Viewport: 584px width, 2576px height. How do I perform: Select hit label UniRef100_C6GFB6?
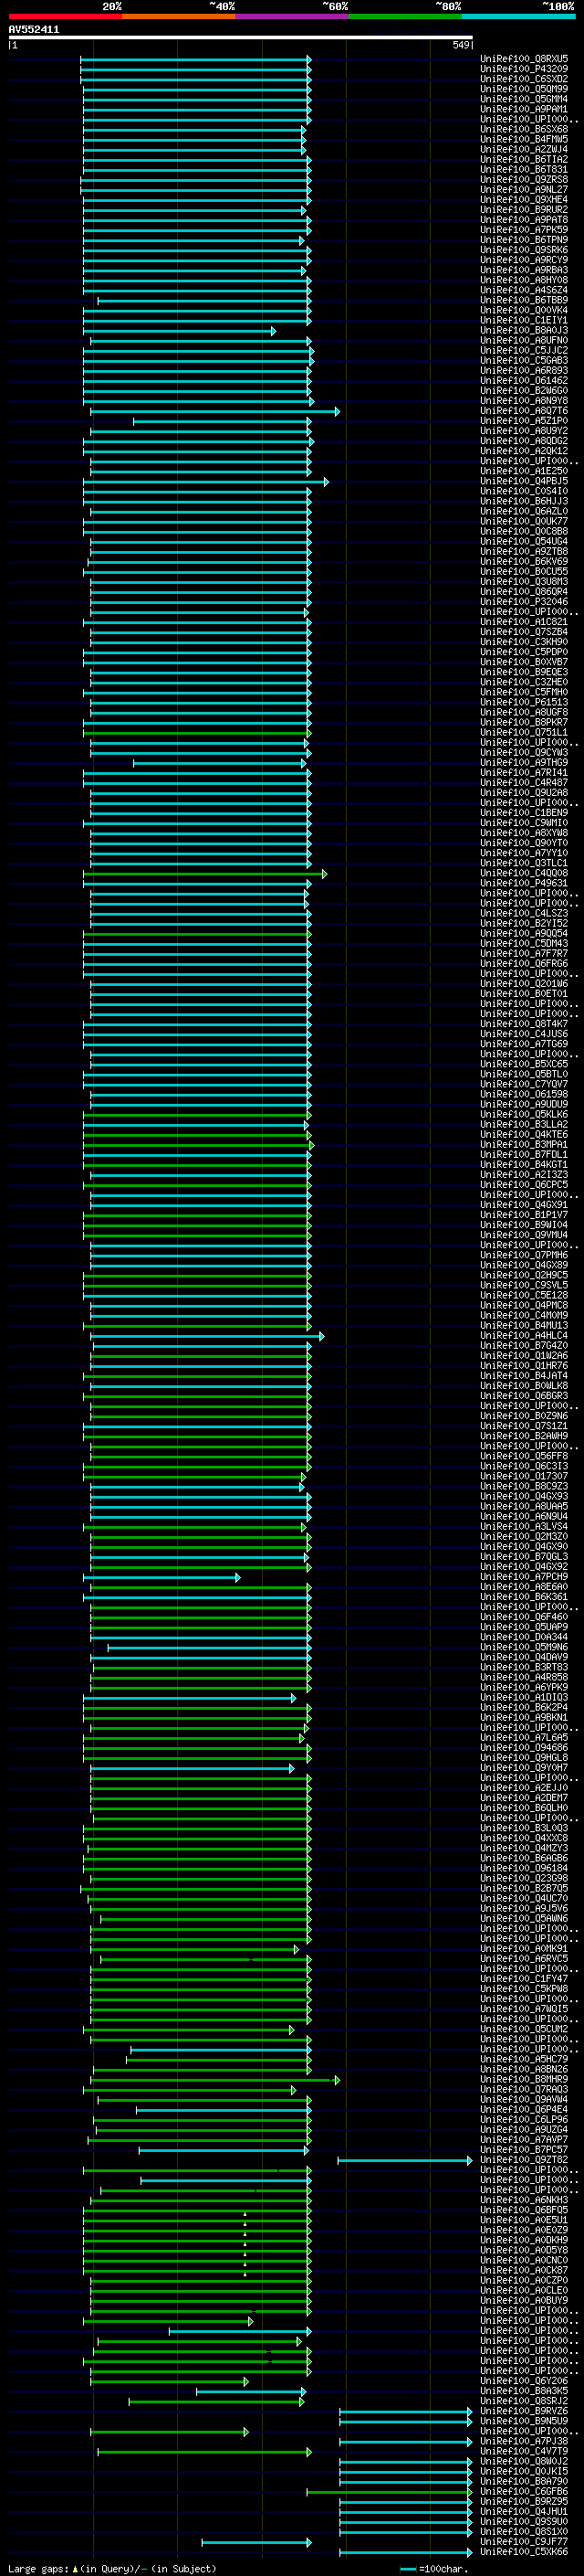tap(524, 2491)
